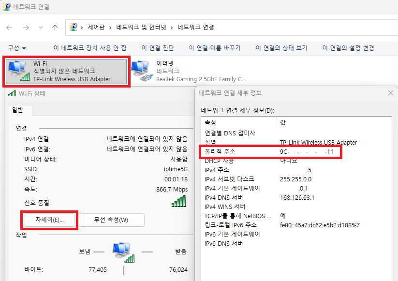Viewport: 398px width, 281px height.
Task: Close the 네트워크 연결 세부 정보 dialog
Action: coord(390,93)
